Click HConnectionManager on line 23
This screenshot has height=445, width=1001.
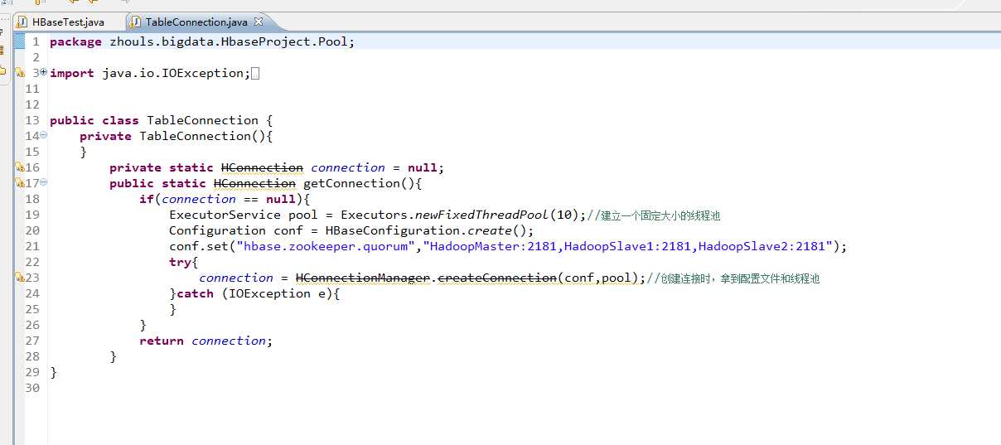click(x=362, y=278)
